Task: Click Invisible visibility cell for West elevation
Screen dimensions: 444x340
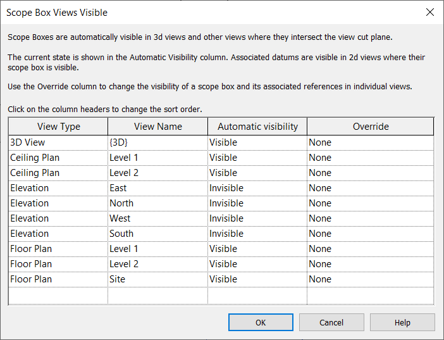Action: pyautogui.click(x=257, y=218)
